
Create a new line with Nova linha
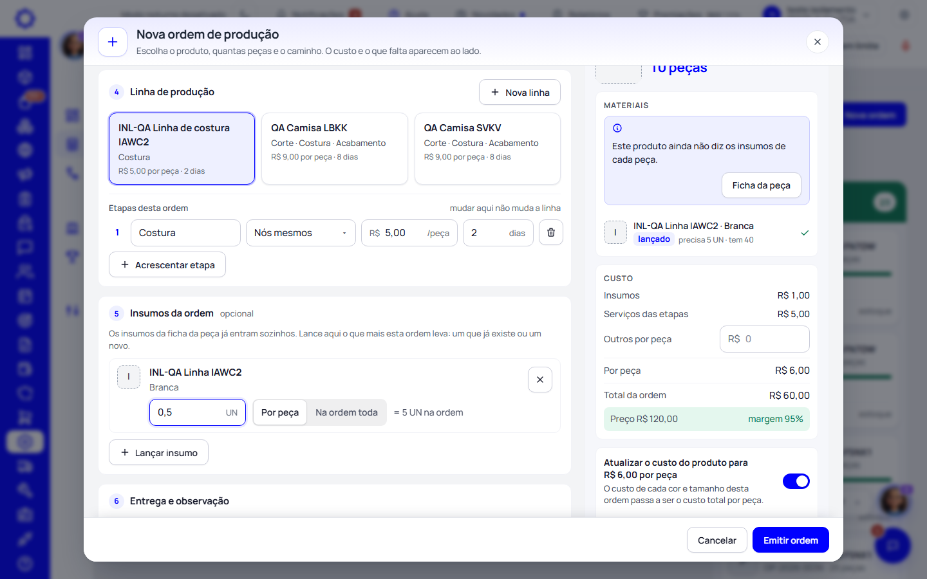(x=520, y=92)
